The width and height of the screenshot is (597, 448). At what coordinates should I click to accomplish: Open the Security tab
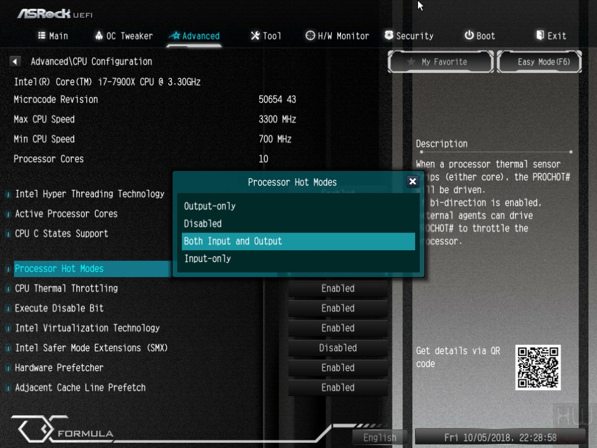[409, 36]
